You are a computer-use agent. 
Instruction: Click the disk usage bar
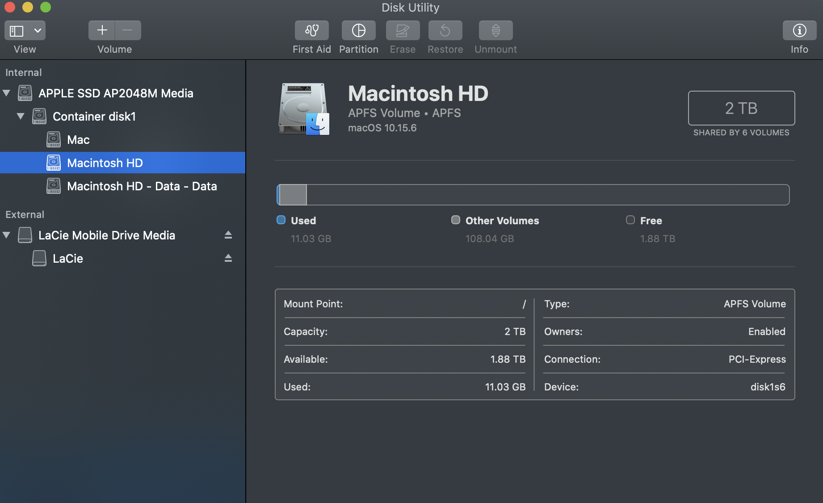click(533, 195)
